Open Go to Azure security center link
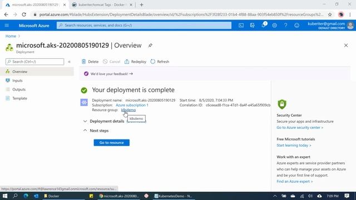 tap(300, 127)
